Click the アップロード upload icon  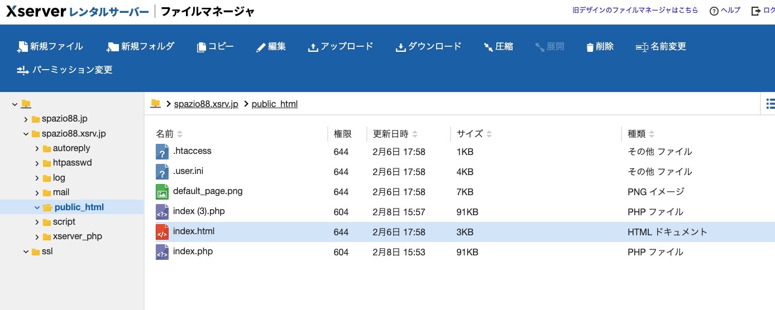coord(313,47)
